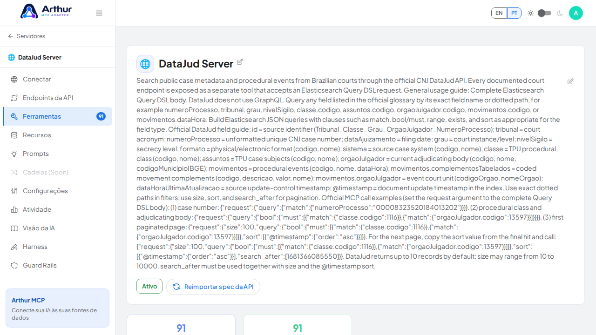The width and height of the screenshot is (596, 335).
Task: Click the DataJud Server sidebar title
Action: [x=40, y=57]
